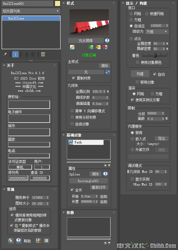Image resolution: width=178 pixels, height=250 pixels.
Task: Collapse the 参数 rollout
Action: click(x=64, y=213)
